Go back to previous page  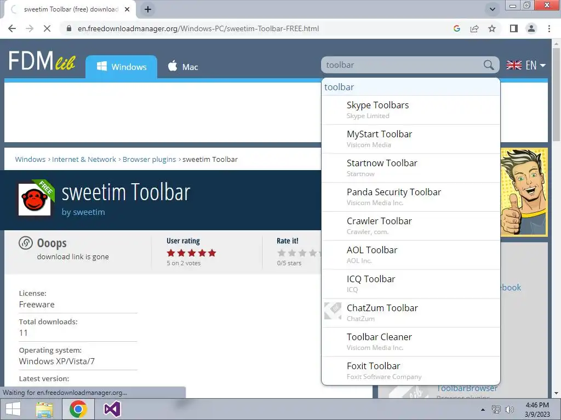[x=12, y=28]
